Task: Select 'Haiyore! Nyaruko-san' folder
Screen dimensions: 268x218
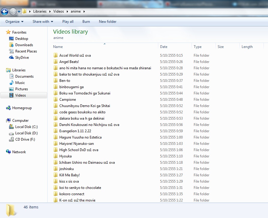Action: click(76, 144)
